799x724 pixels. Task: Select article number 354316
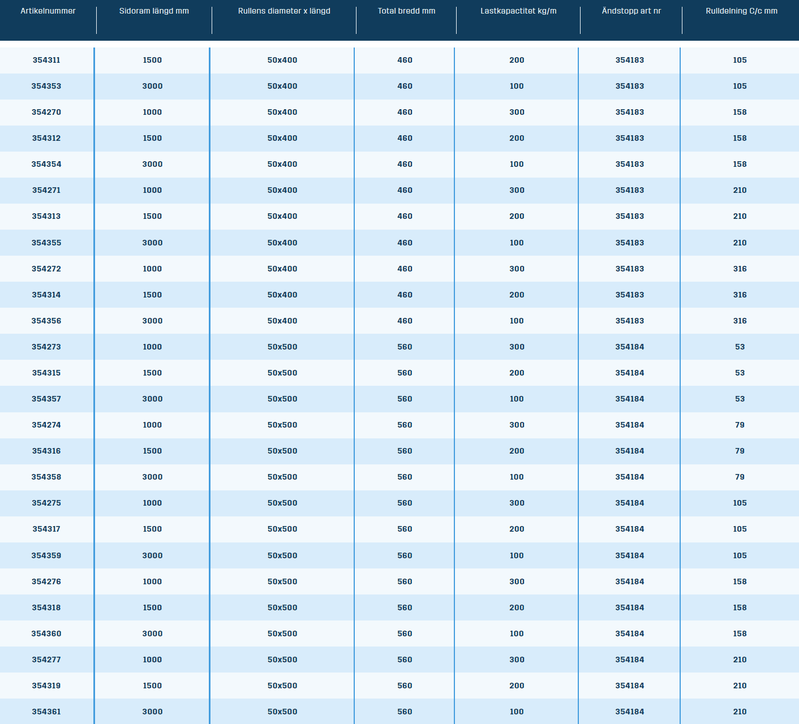click(46, 451)
